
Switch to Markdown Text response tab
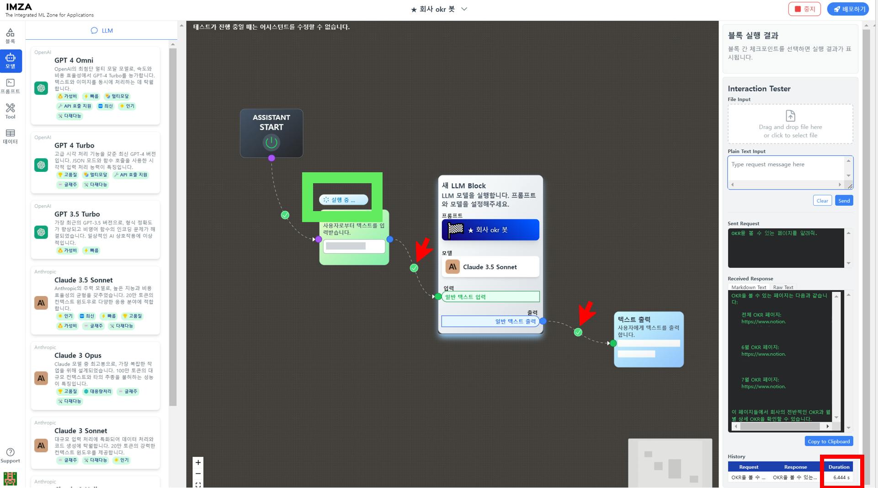coord(748,287)
